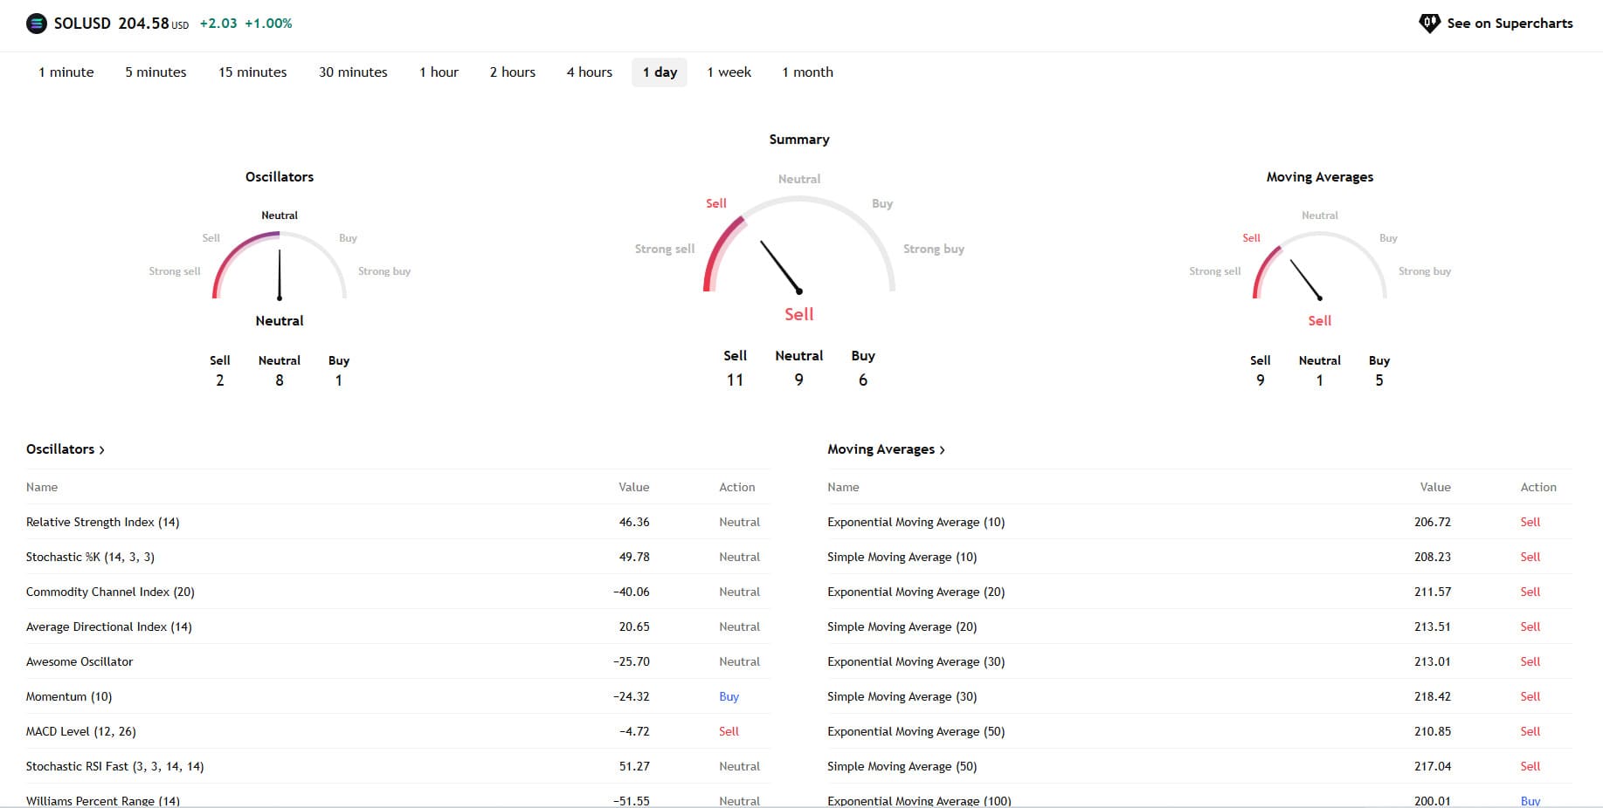Select the 1 month timeframe tab
The image size is (1603, 808).
point(807,72)
